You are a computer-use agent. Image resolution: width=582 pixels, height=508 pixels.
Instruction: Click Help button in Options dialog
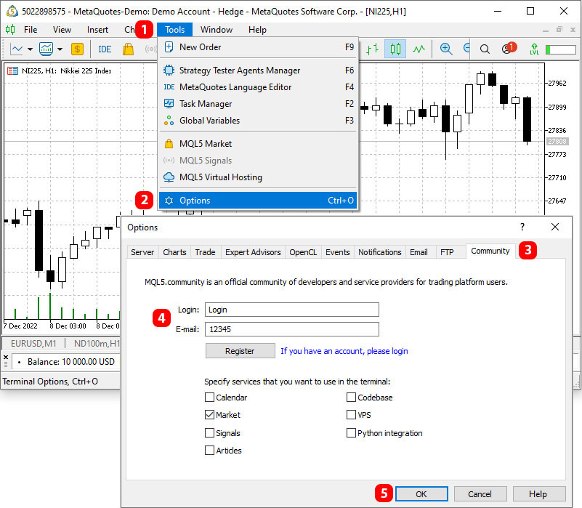click(x=538, y=494)
